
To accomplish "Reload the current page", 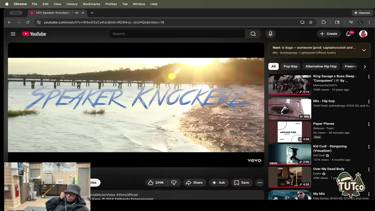I will (28, 22).
